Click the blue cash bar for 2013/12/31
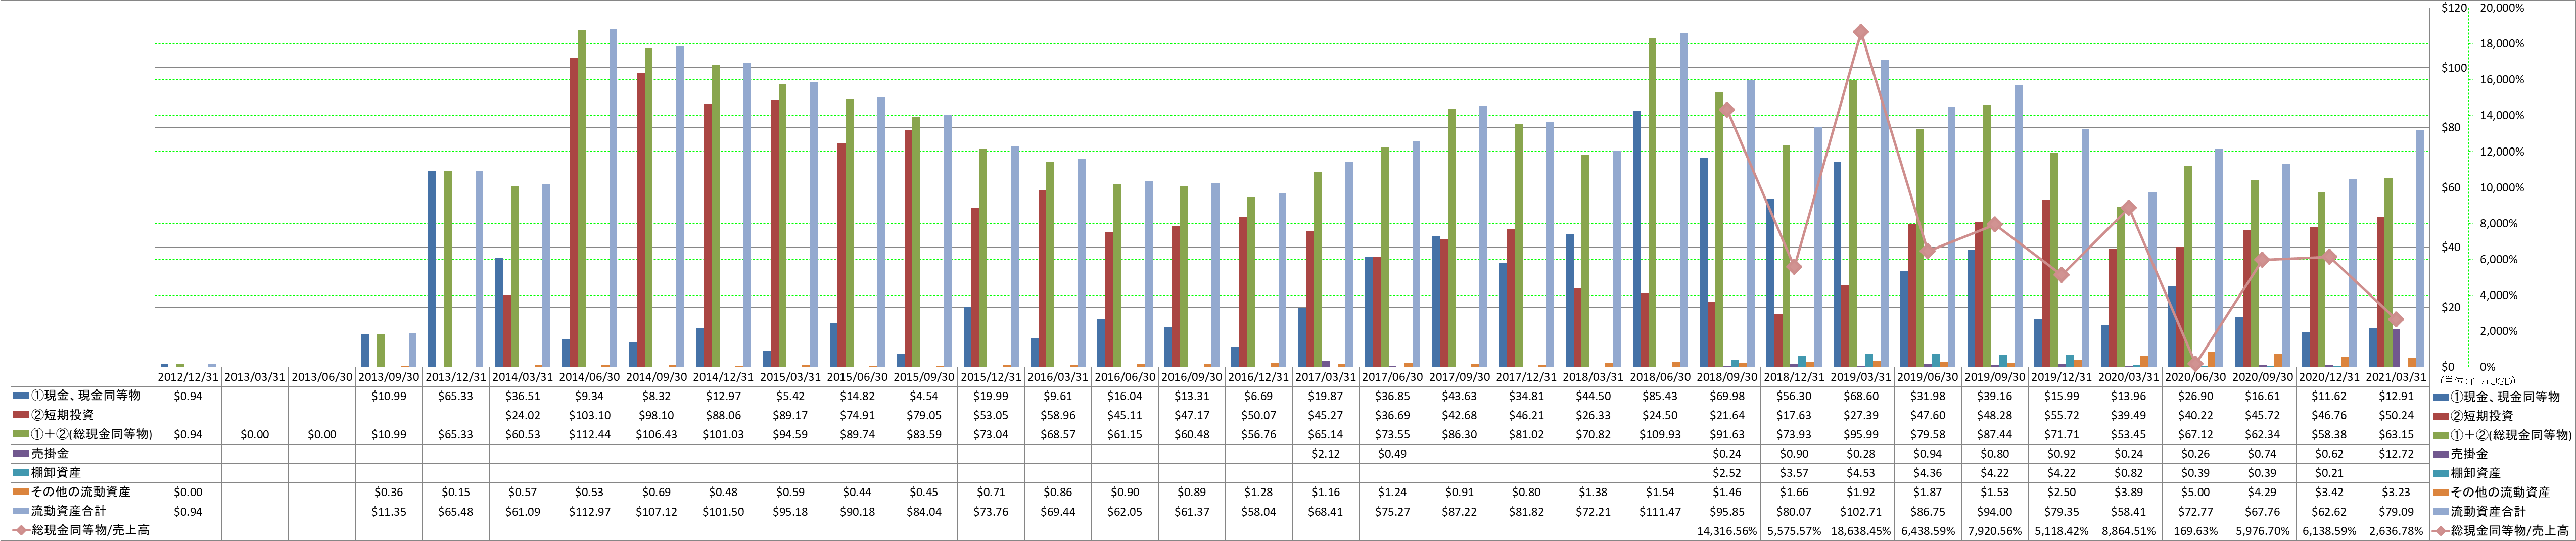This screenshot has height=541, width=2576. point(432,269)
